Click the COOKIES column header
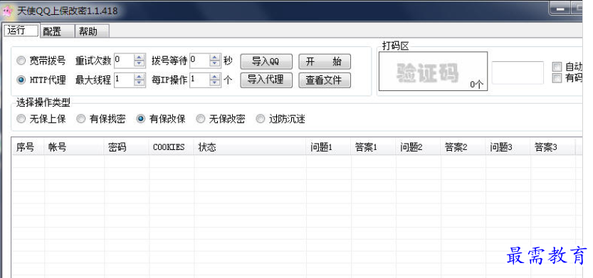Screen dimensions: 593x278 172,147
